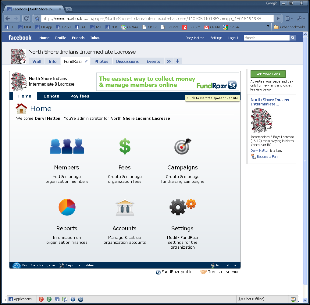Viewport: 310px width, 305px height.
Task: Open the Photos page tab
Action: [102, 61]
